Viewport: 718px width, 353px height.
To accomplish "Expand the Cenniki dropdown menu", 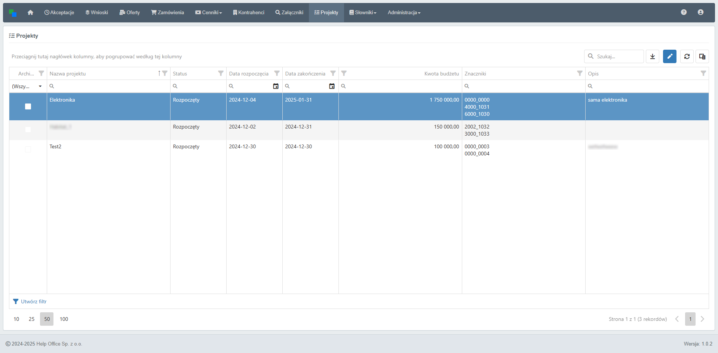I will [209, 13].
